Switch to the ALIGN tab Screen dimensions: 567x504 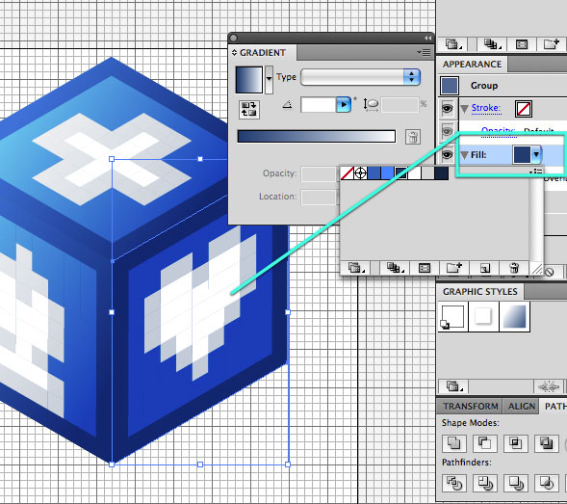click(522, 407)
